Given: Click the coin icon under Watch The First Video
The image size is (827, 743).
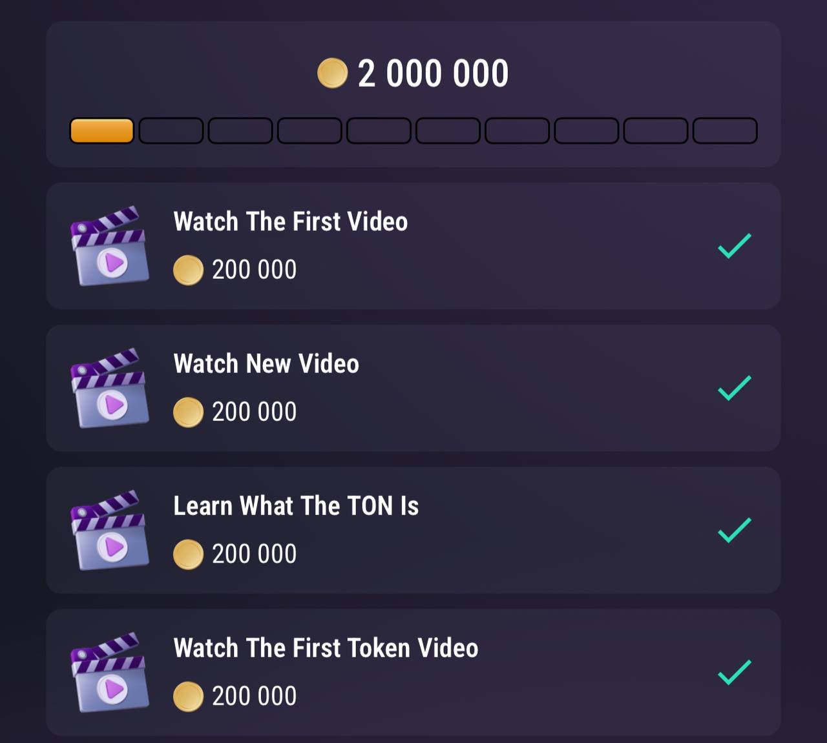Looking at the screenshot, I should [188, 270].
